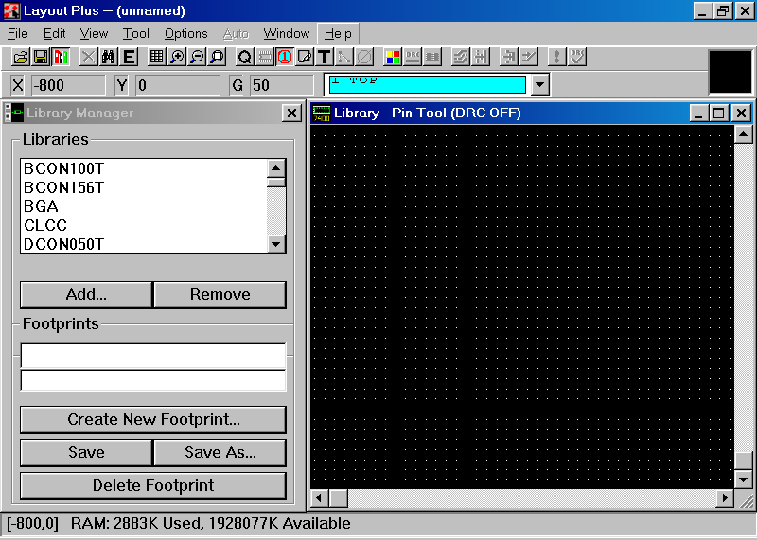Open the Help menu

pos(338,34)
